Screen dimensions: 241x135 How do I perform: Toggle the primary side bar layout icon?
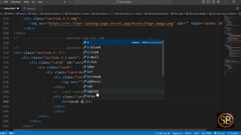tap(203, 2)
